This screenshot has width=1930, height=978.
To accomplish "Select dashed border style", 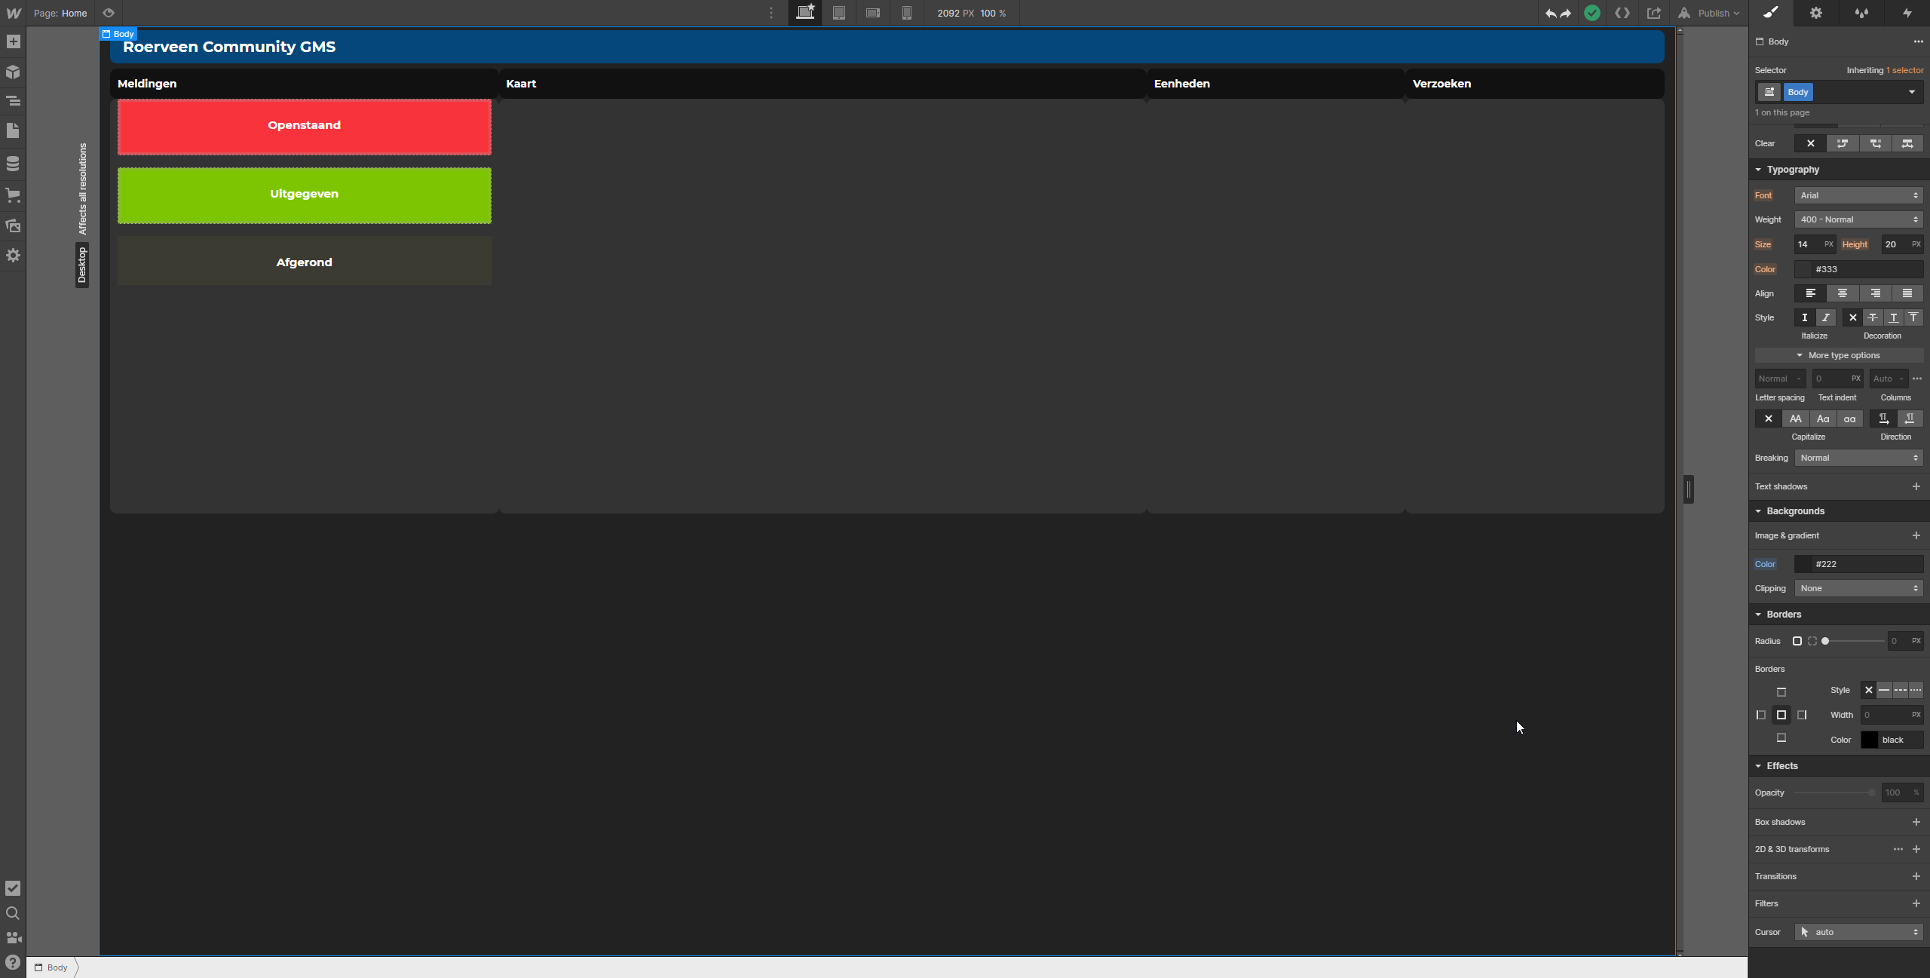I will (x=1900, y=690).
